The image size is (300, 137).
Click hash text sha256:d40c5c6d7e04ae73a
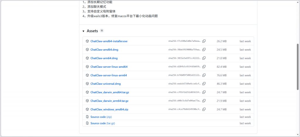click(185, 101)
